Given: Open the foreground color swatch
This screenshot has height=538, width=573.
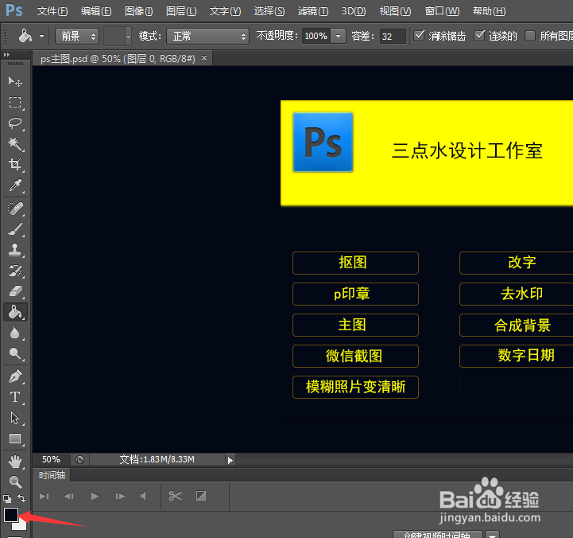Looking at the screenshot, I should (x=11, y=515).
